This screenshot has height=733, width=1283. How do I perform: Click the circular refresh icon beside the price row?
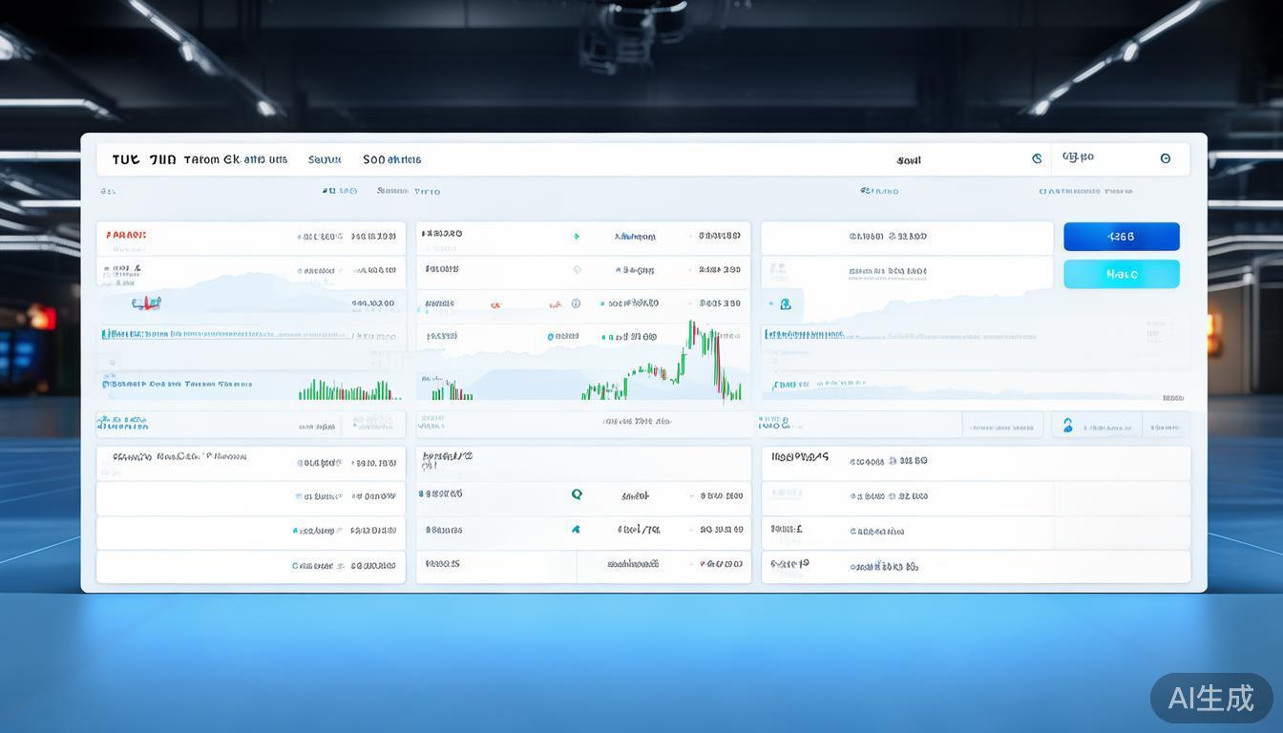pos(575,304)
